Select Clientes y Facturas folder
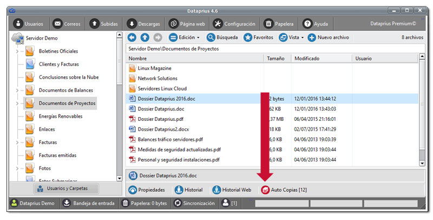433x220 pixels. click(59, 64)
